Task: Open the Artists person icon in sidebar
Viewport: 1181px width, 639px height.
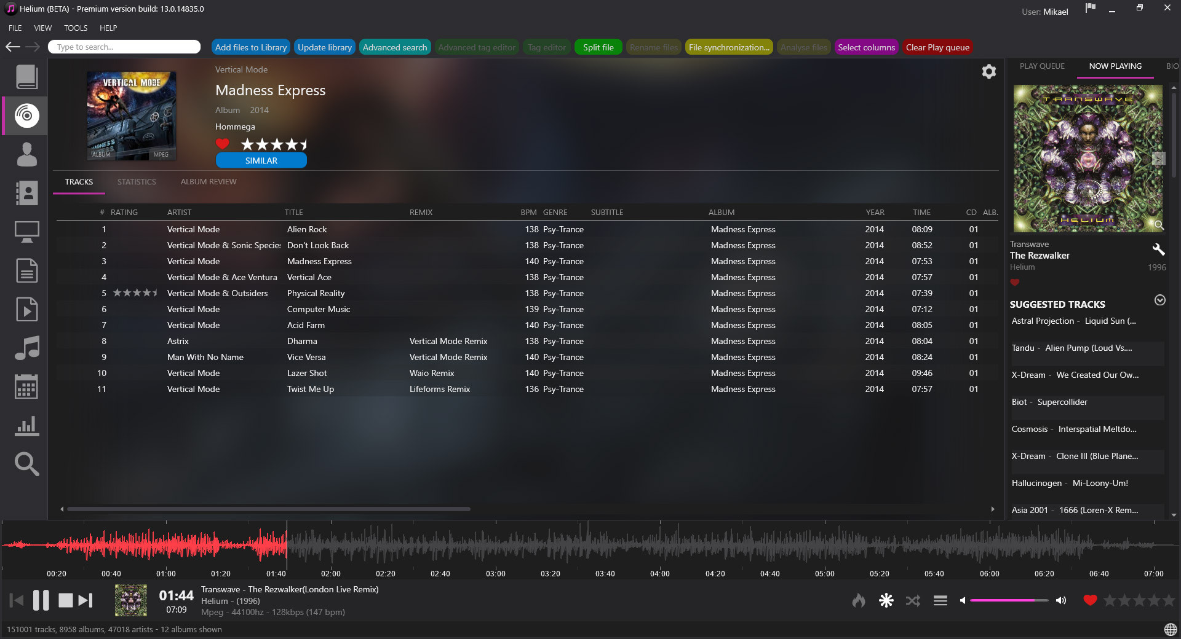Action: (26, 154)
